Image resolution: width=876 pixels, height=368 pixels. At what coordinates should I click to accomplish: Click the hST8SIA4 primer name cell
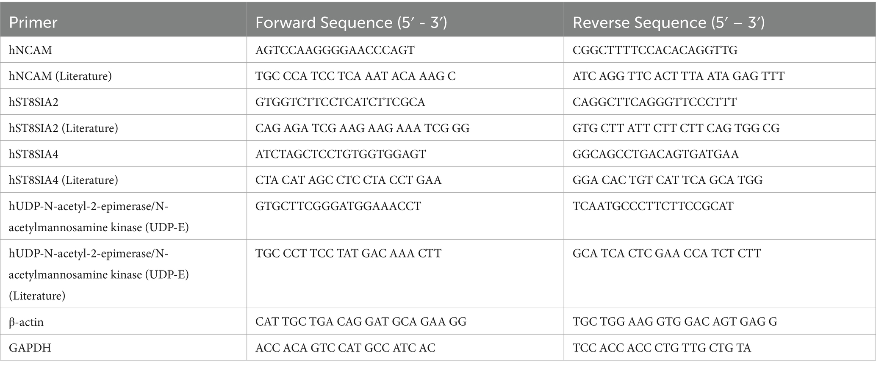point(33,154)
